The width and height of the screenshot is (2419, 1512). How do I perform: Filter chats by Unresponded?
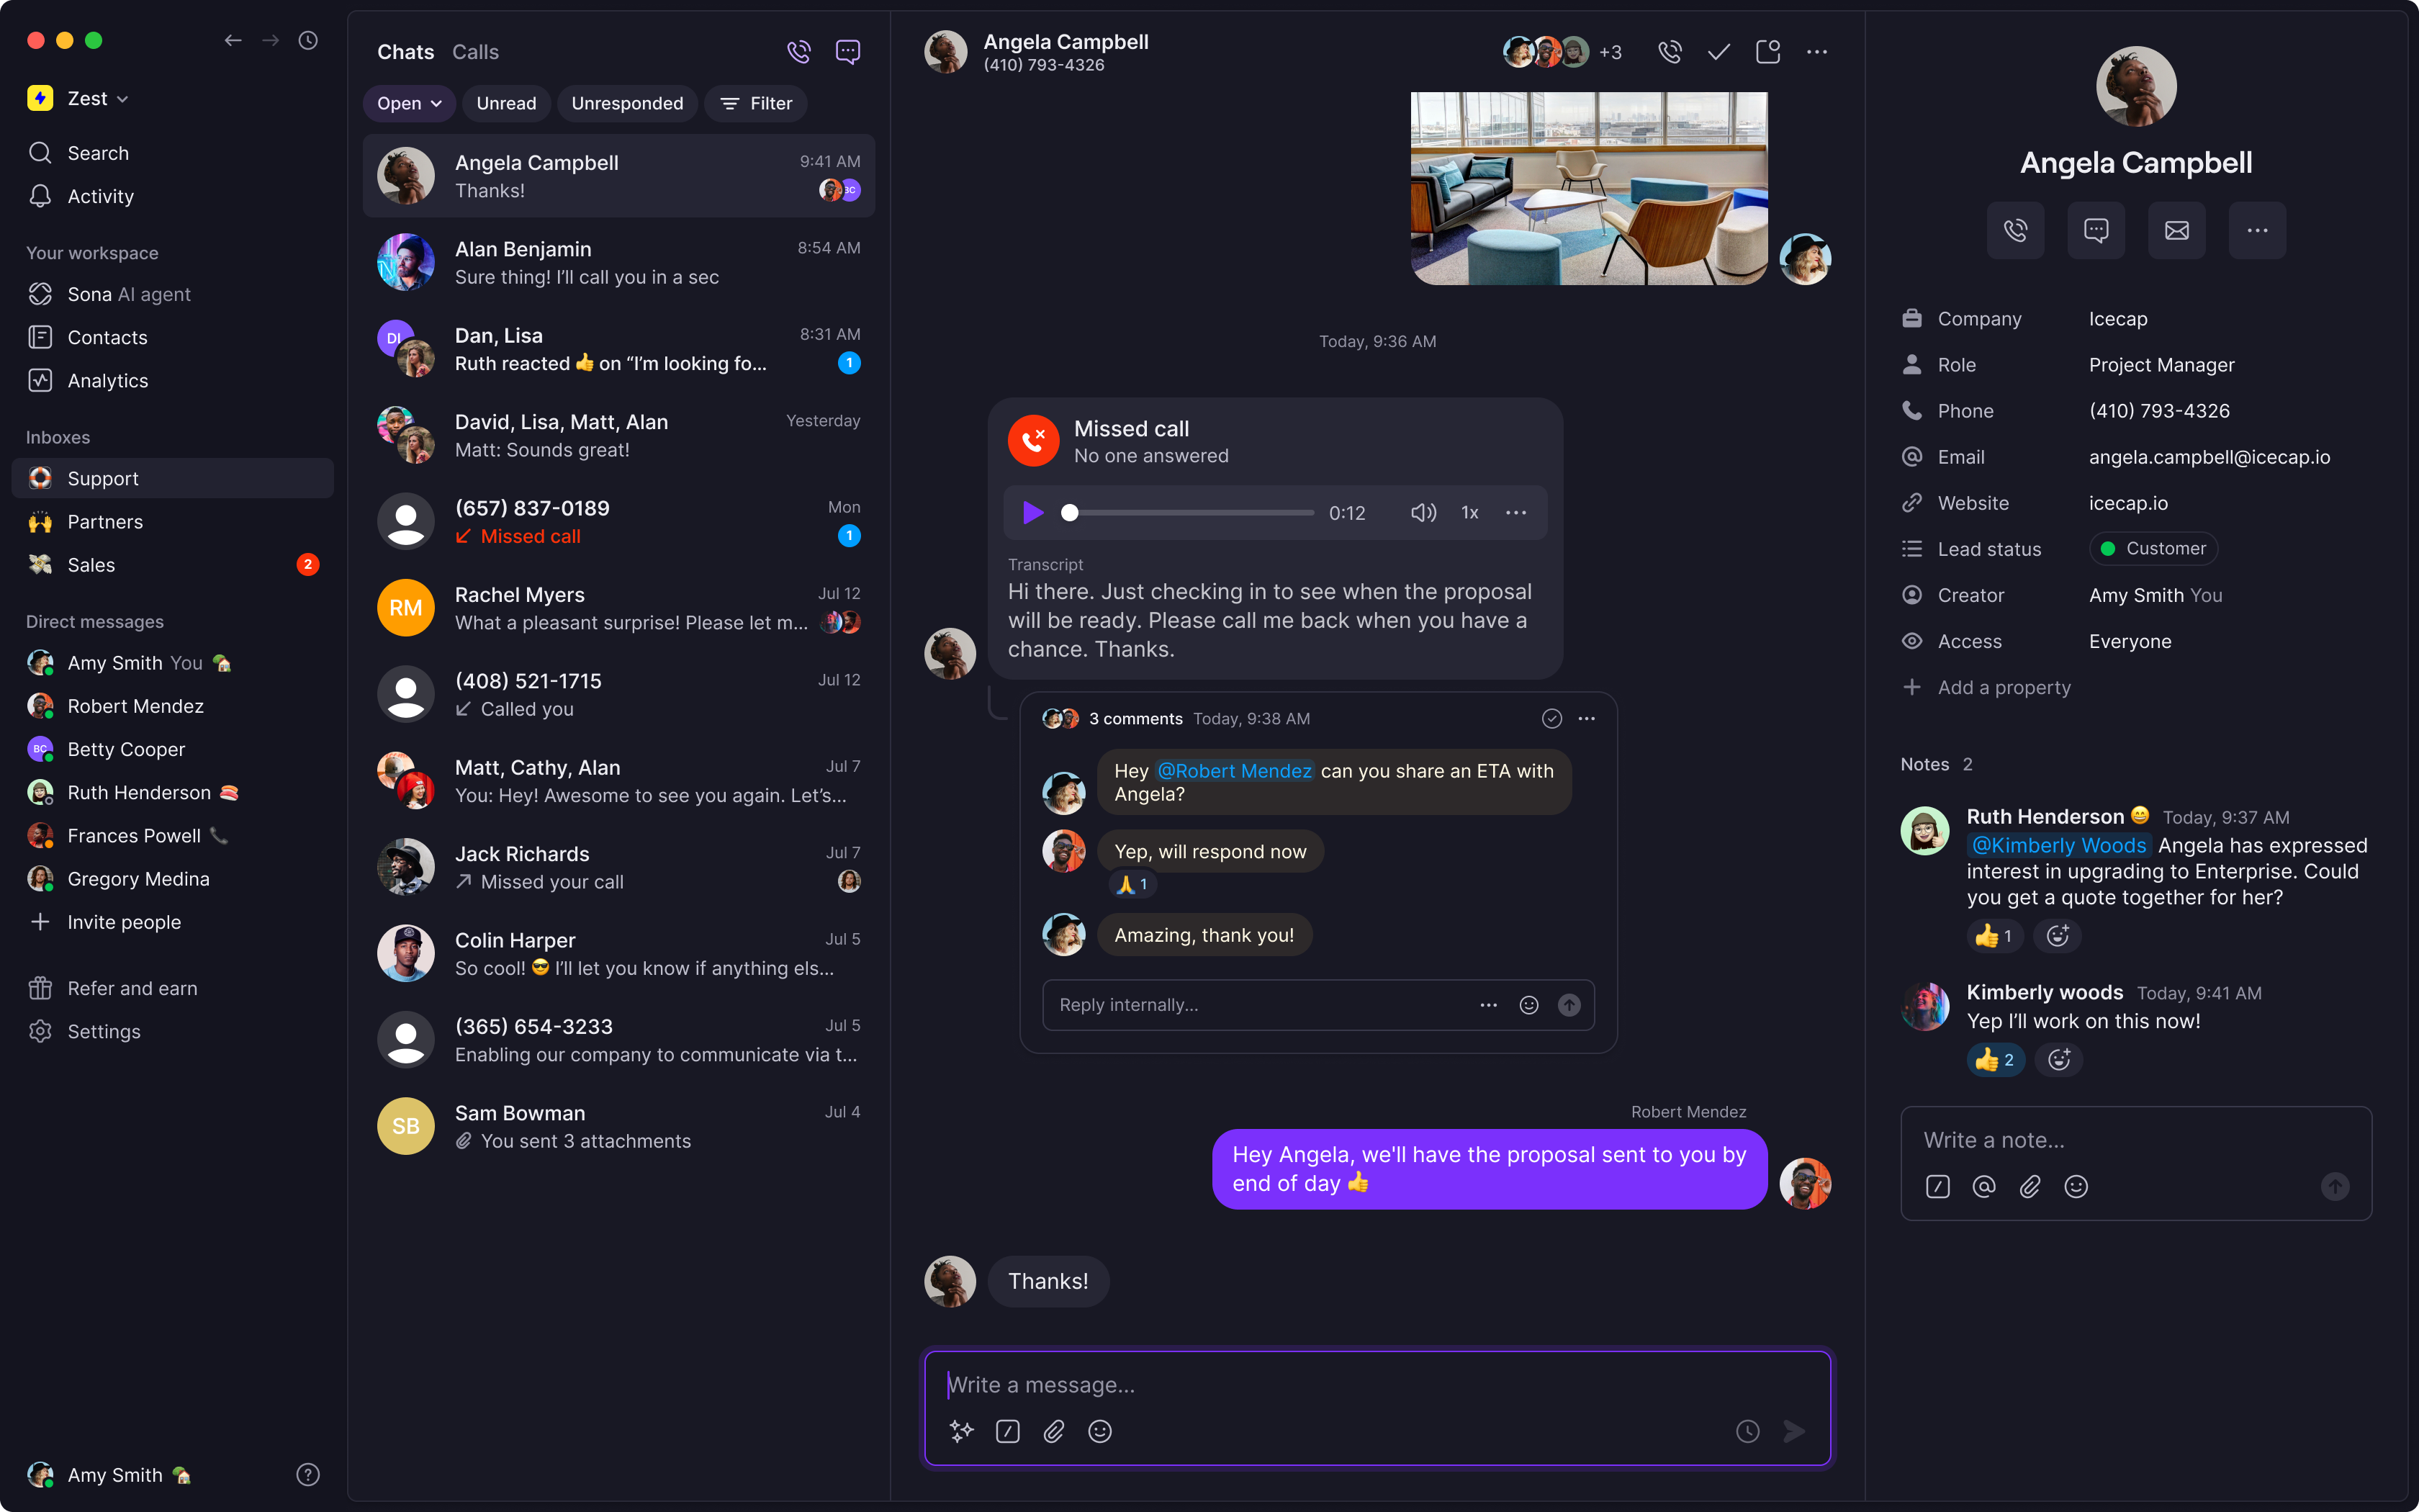[x=627, y=103]
